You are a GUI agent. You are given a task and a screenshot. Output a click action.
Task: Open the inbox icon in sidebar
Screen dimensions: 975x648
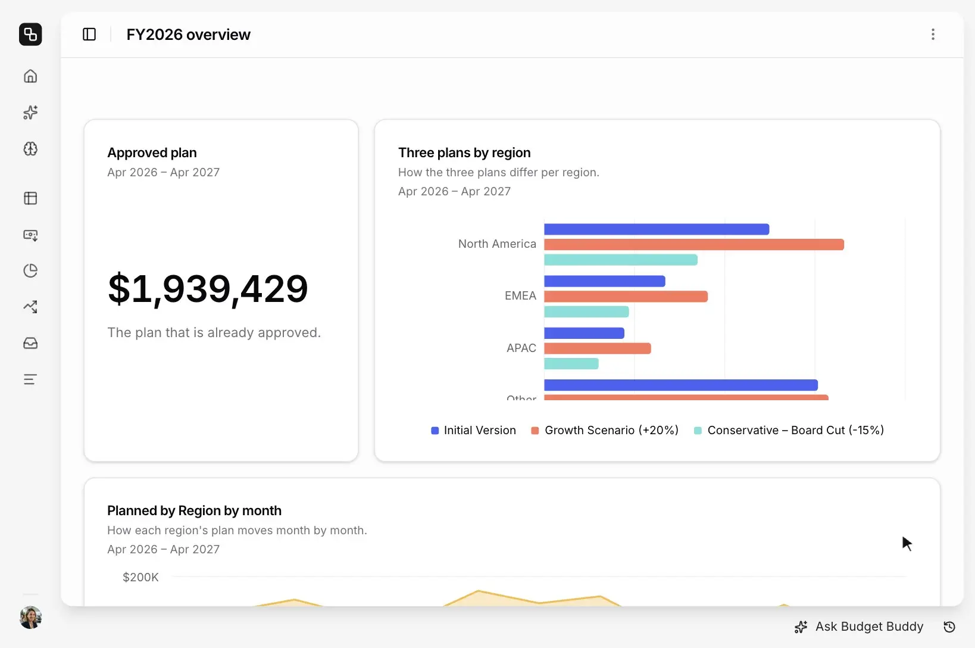[x=30, y=343]
